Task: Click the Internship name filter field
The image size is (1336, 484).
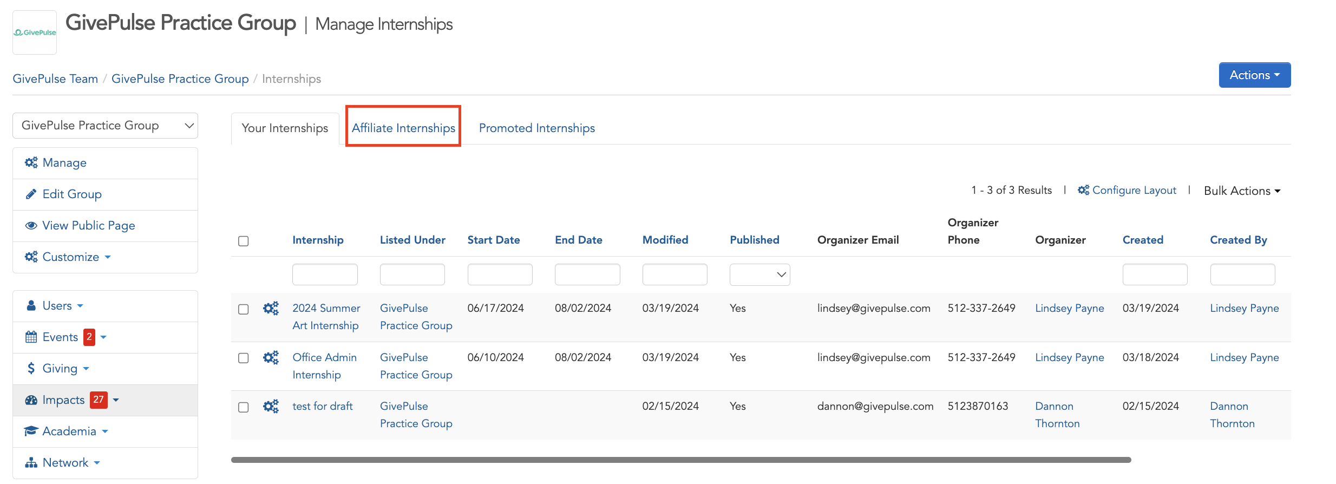Action: coord(325,274)
